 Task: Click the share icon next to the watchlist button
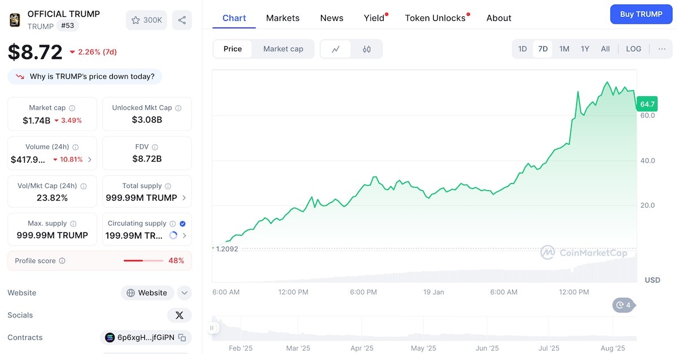coord(182,20)
